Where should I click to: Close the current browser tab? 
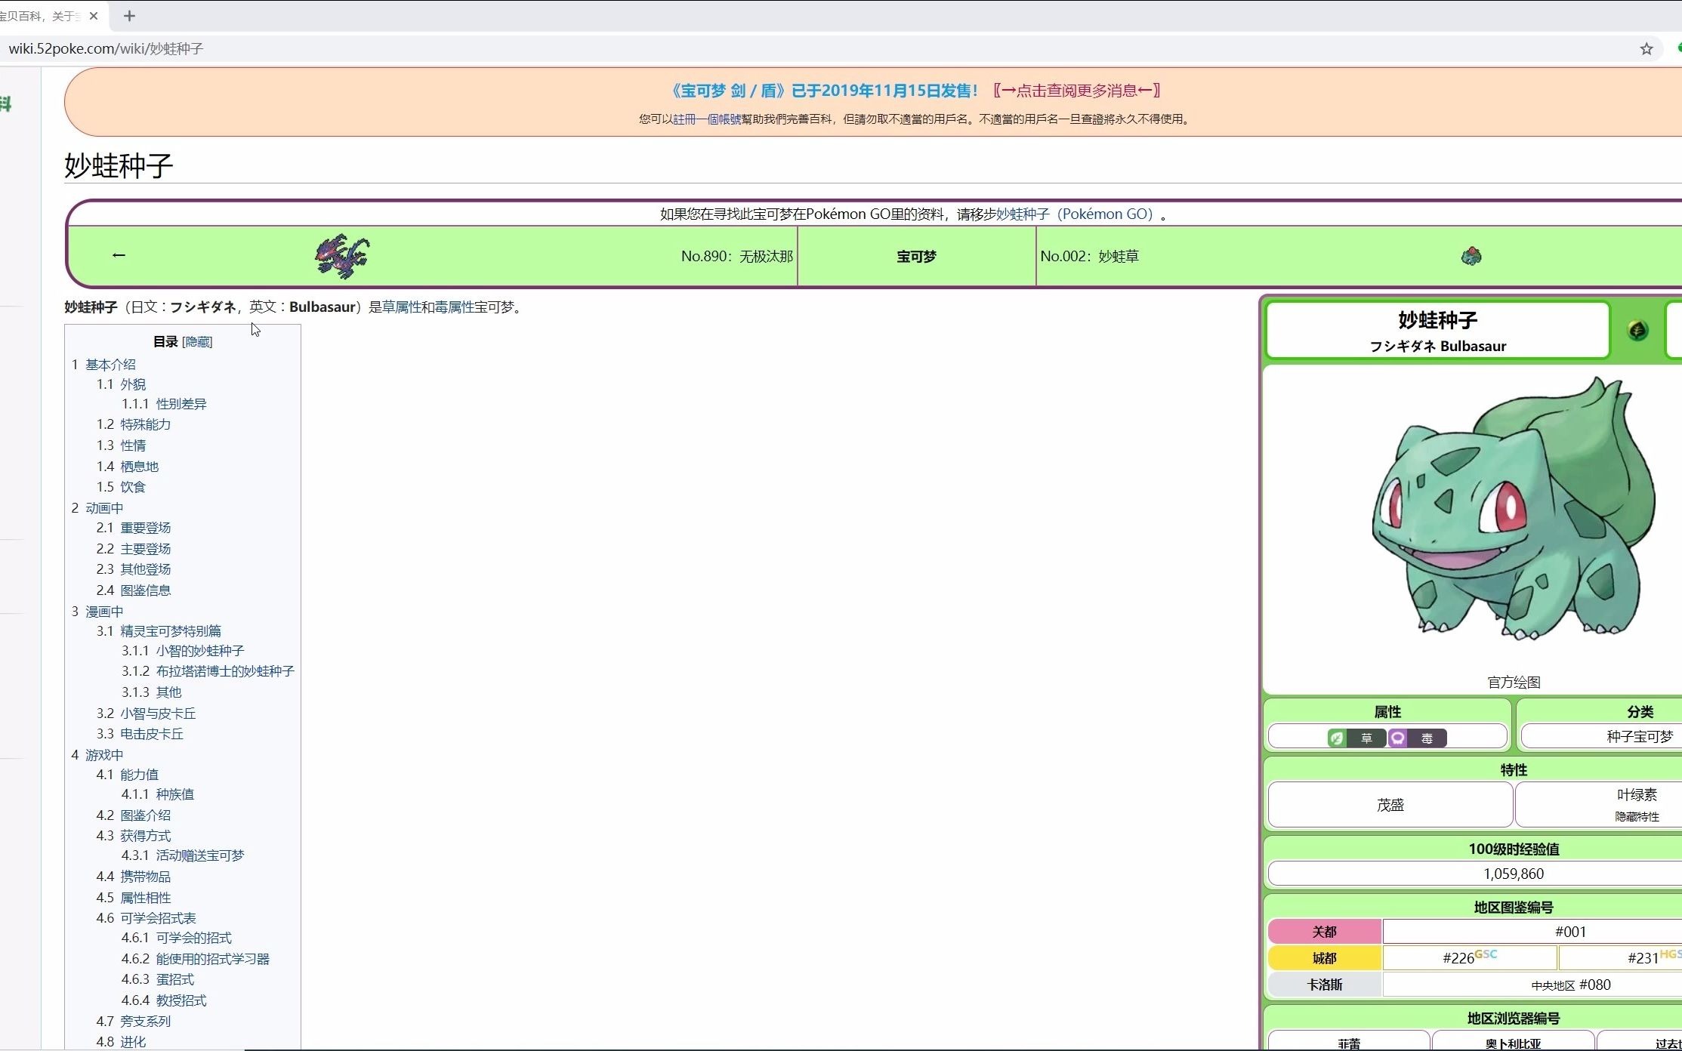[94, 16]
